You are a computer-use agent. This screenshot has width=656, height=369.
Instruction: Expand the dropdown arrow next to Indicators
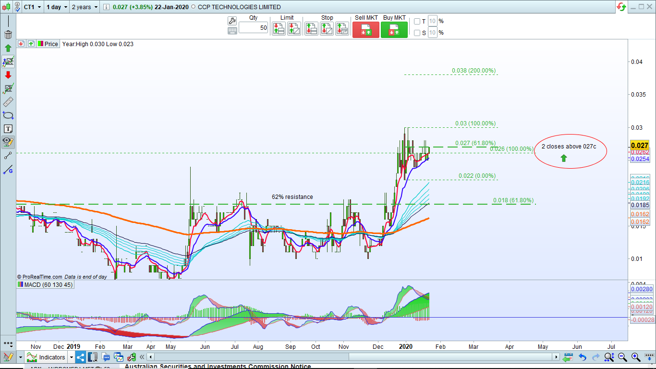tap(72, 357)
